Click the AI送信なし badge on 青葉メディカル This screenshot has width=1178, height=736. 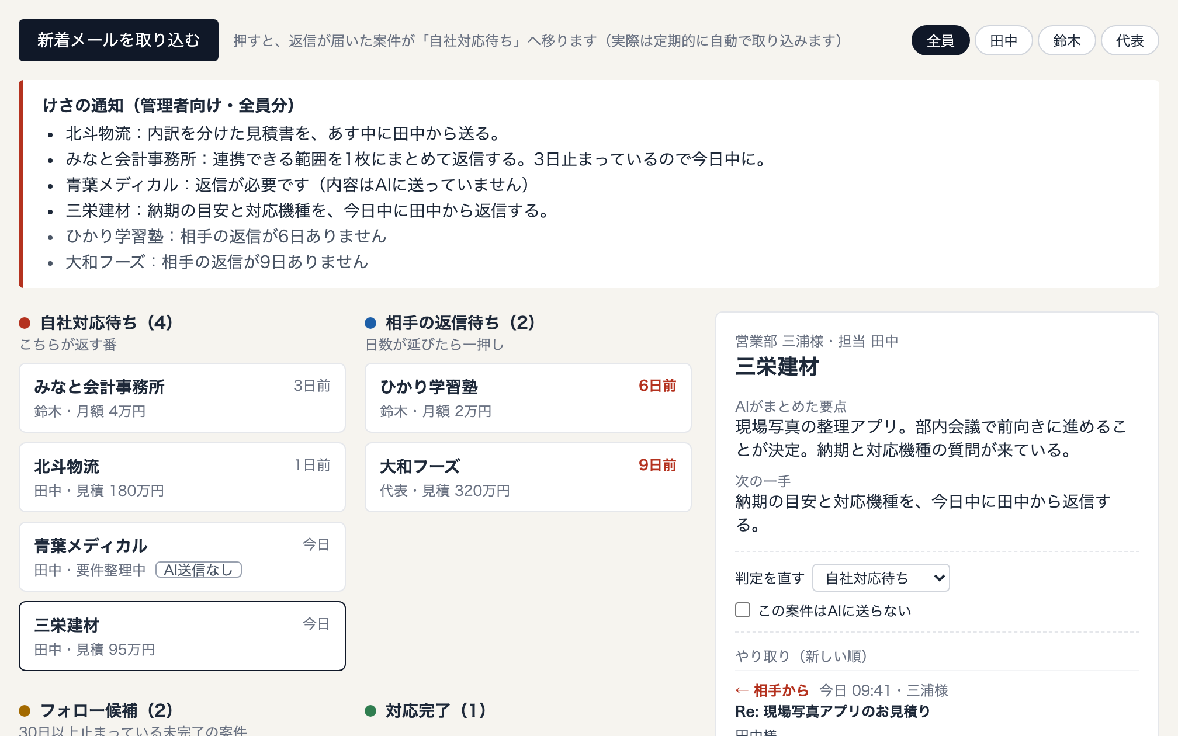[x=199, y=570]
